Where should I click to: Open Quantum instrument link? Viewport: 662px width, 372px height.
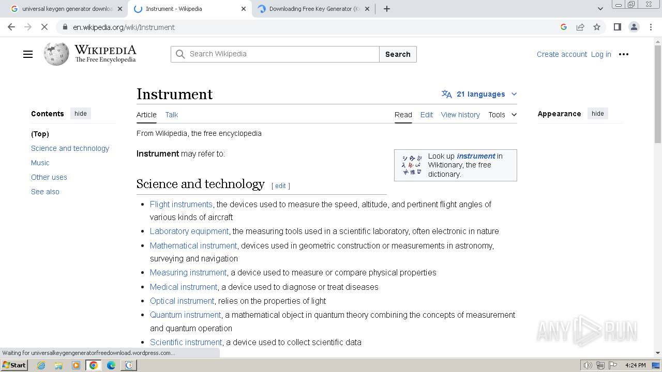[186, 315]
